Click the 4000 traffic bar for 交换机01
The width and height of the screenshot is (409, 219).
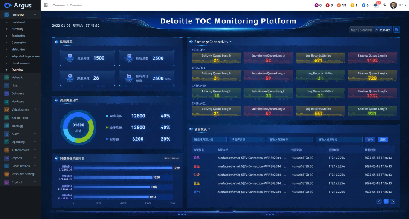pos(123,168)
